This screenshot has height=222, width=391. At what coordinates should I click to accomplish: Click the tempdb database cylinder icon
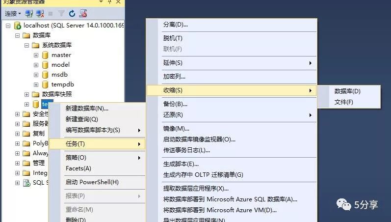[x=45, y=84]
